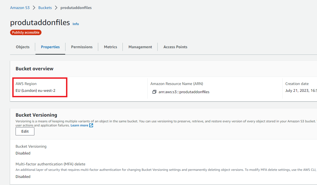The image size is (317, 185).
Task: Select the arn:aws:s3:::produtaddonfiles ARN text
Action: click(x=184, y=92)
